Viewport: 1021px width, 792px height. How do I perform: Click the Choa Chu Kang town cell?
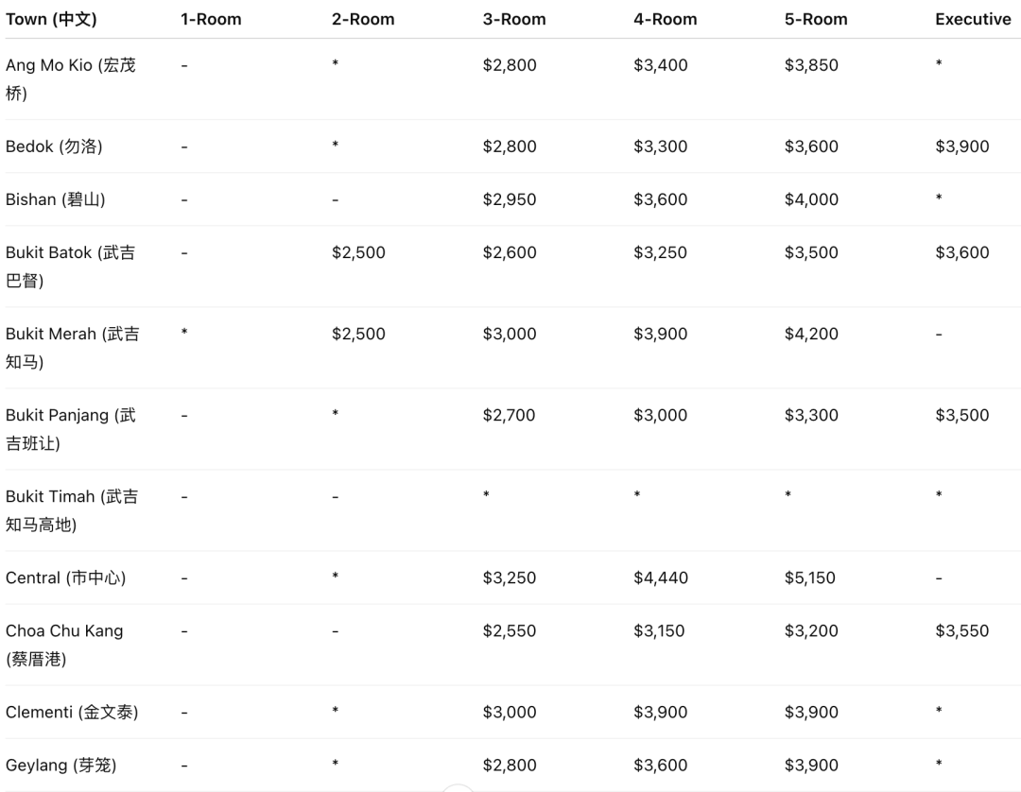point(64,645)
